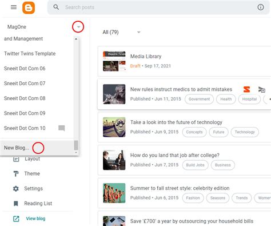Select the 'and Management' blog entry

click(23, 39)
